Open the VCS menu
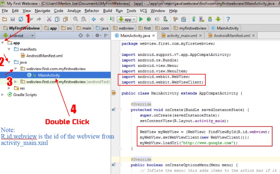The image size is (280, 174). click(x=143, y=11)
